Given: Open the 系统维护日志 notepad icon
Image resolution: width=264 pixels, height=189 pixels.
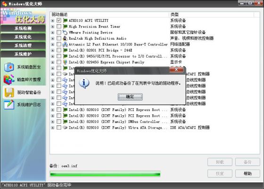Looking at the screenshot, I should (9, 104).
